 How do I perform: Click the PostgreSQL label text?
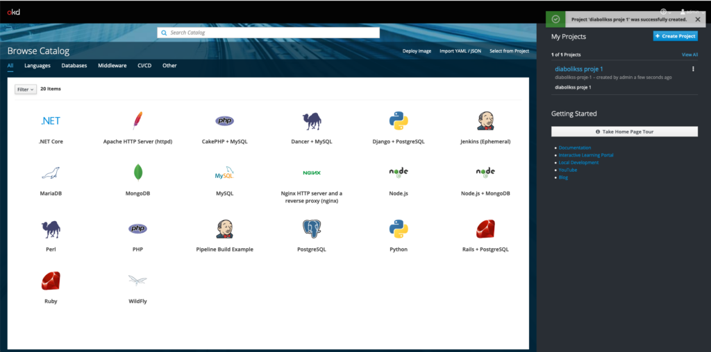(x=312, y=249)
